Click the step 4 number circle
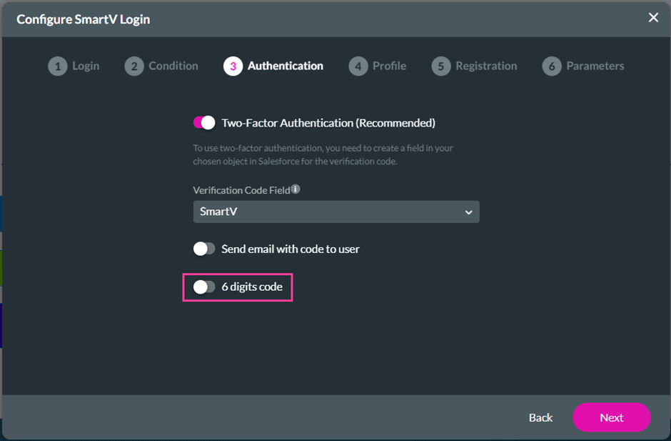Screen dimensions: 671x441 point(358,66)
